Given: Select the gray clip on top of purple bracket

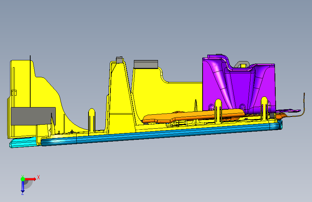Looking at the screenshot, I should click(x=242, y=64).
